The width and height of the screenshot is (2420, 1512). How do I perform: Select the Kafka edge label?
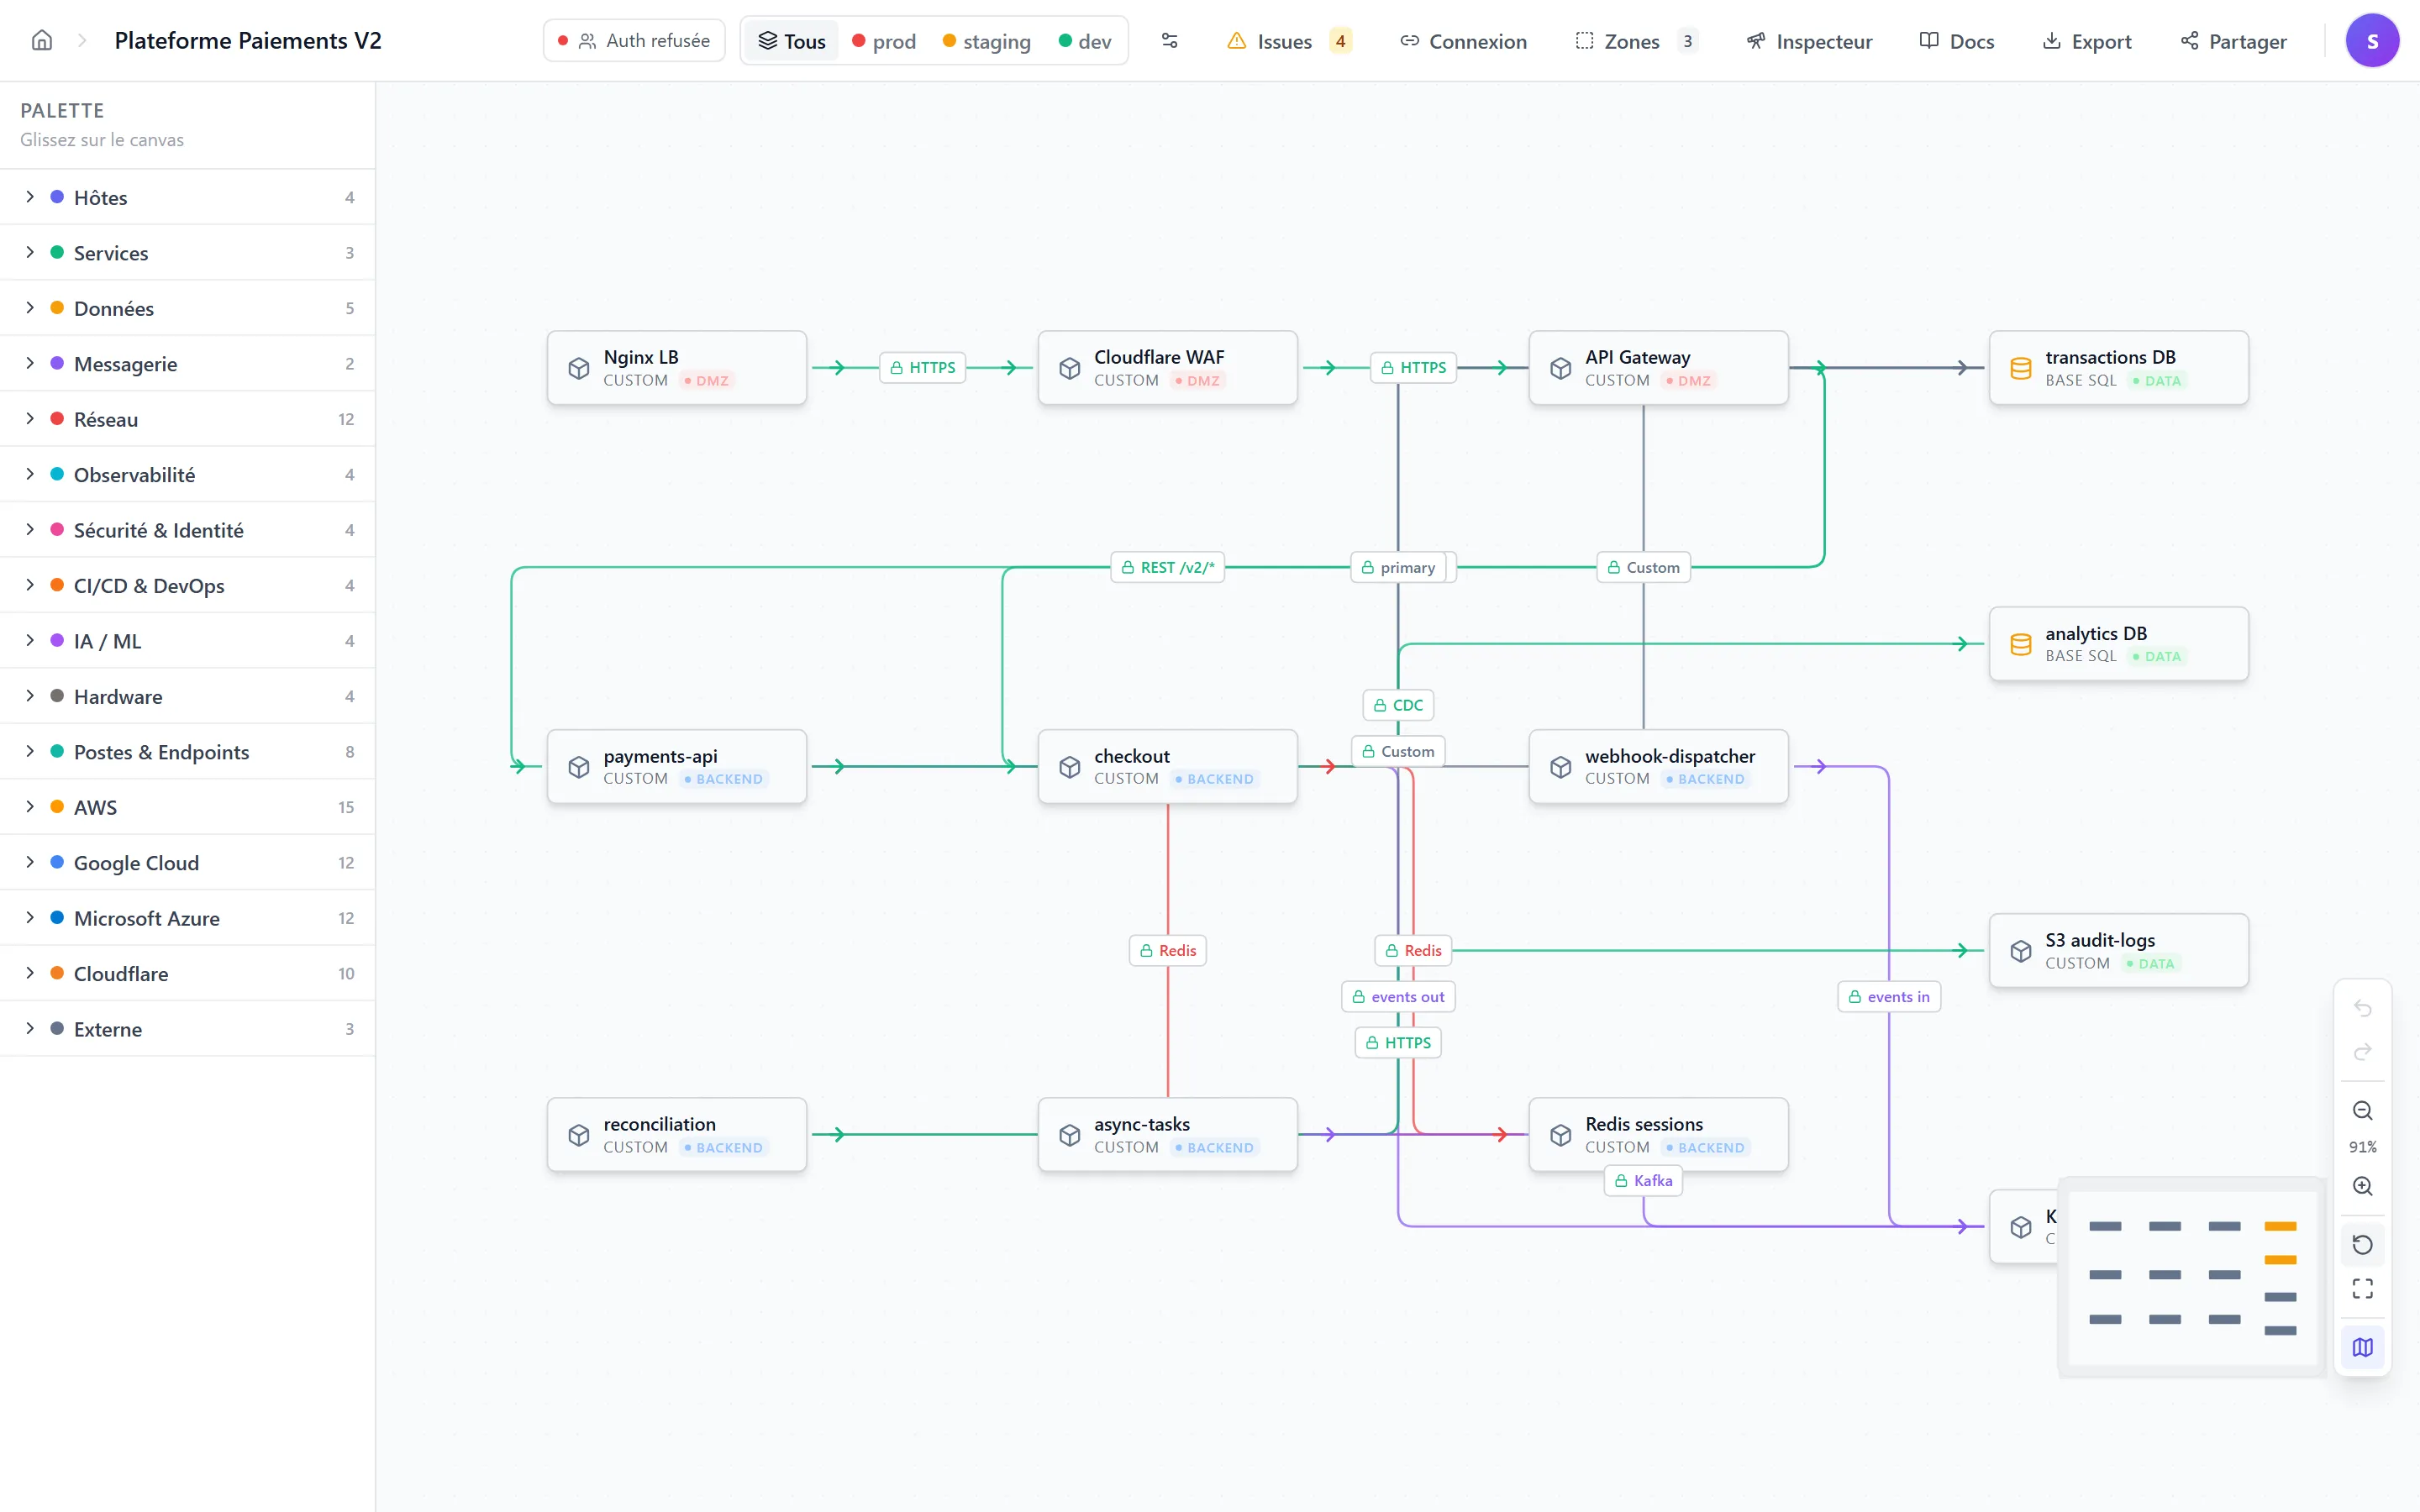click(x=1643, y=1181)
